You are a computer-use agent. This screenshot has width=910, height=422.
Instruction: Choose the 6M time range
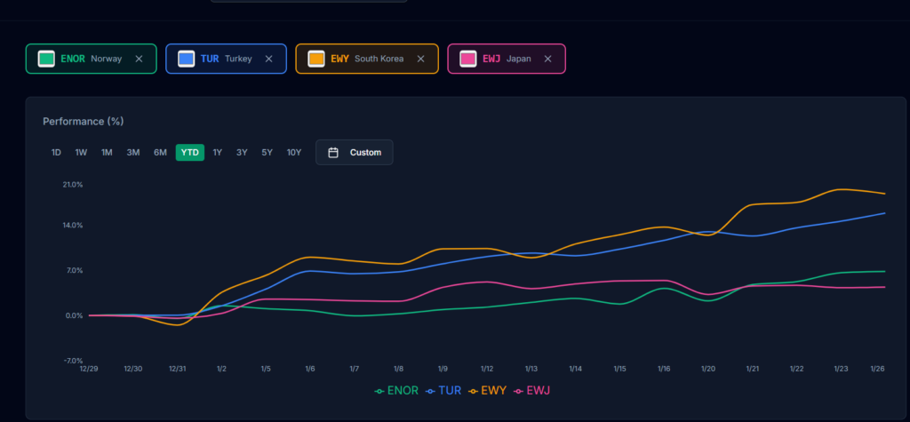160,152
